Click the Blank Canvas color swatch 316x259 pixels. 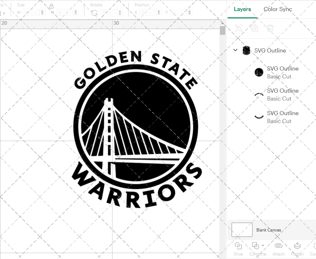242,230
